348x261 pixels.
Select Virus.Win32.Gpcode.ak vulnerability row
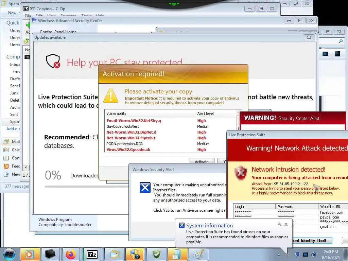pyautogui.click(x=171, y=150)
